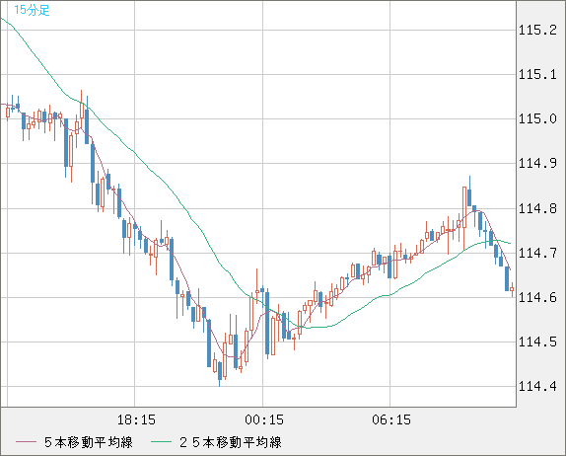Select the 114.7 price axis label
This screenshot has width=566, height=456.
pos(537,253)
